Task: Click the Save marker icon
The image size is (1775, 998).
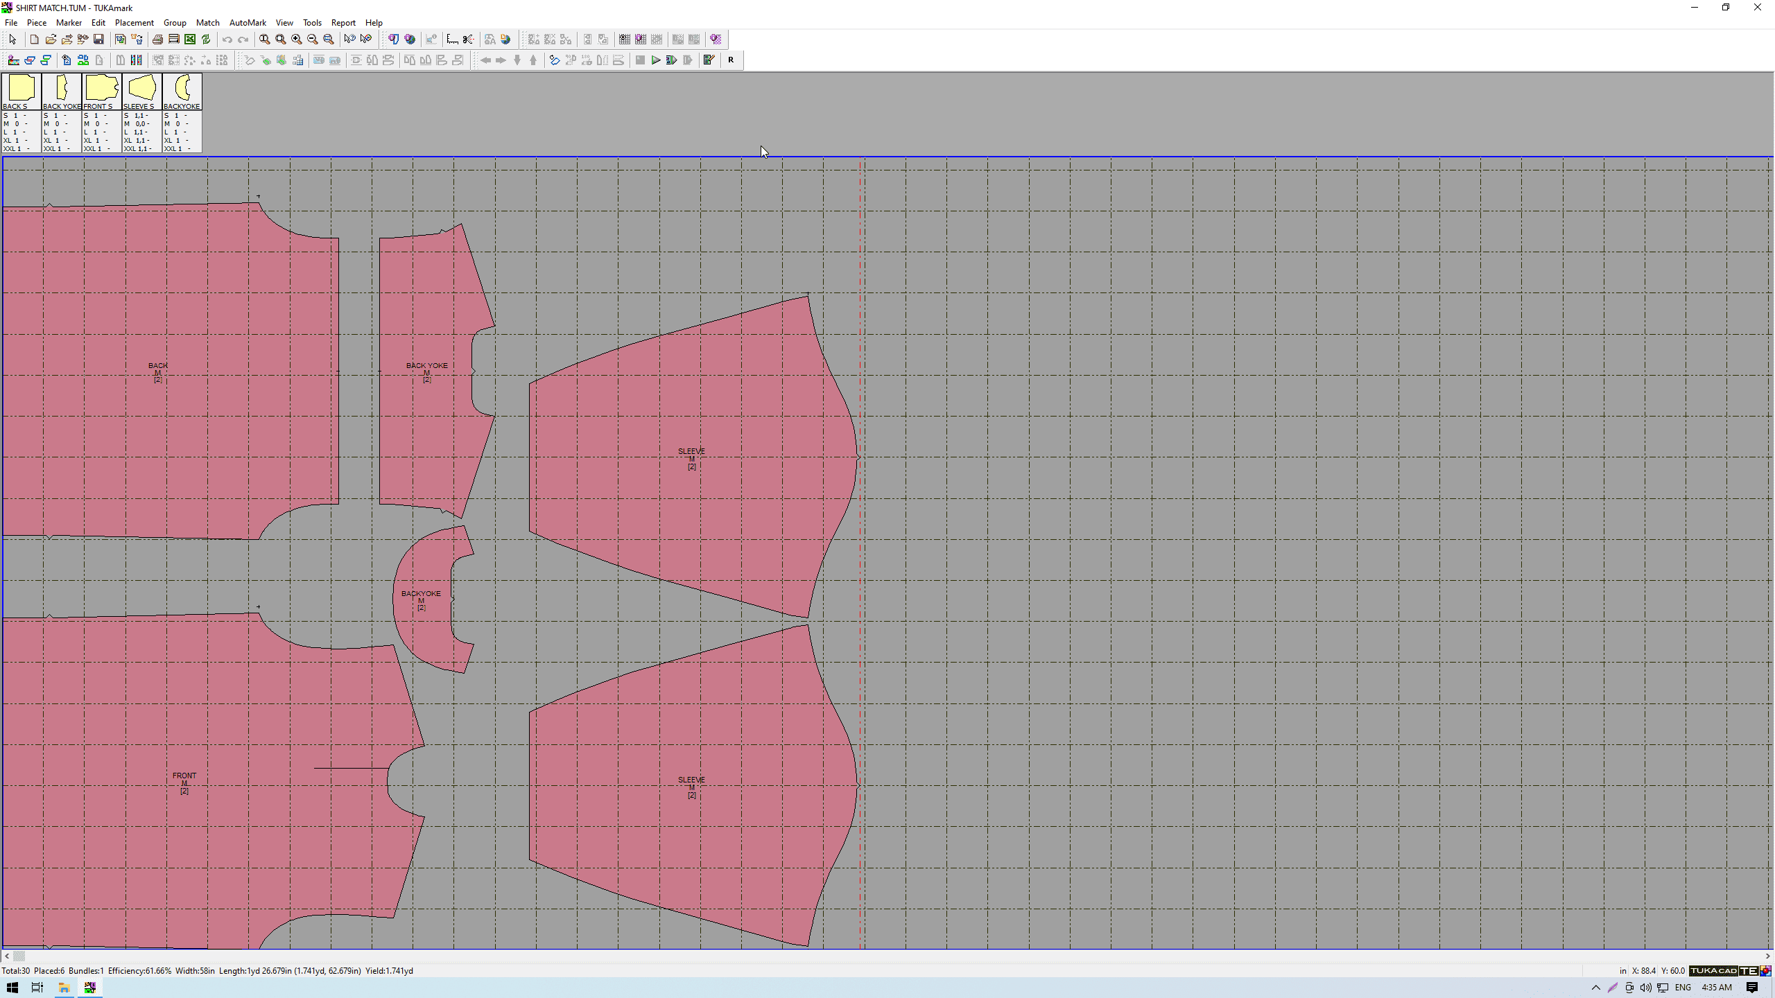Action: (98, 40)
